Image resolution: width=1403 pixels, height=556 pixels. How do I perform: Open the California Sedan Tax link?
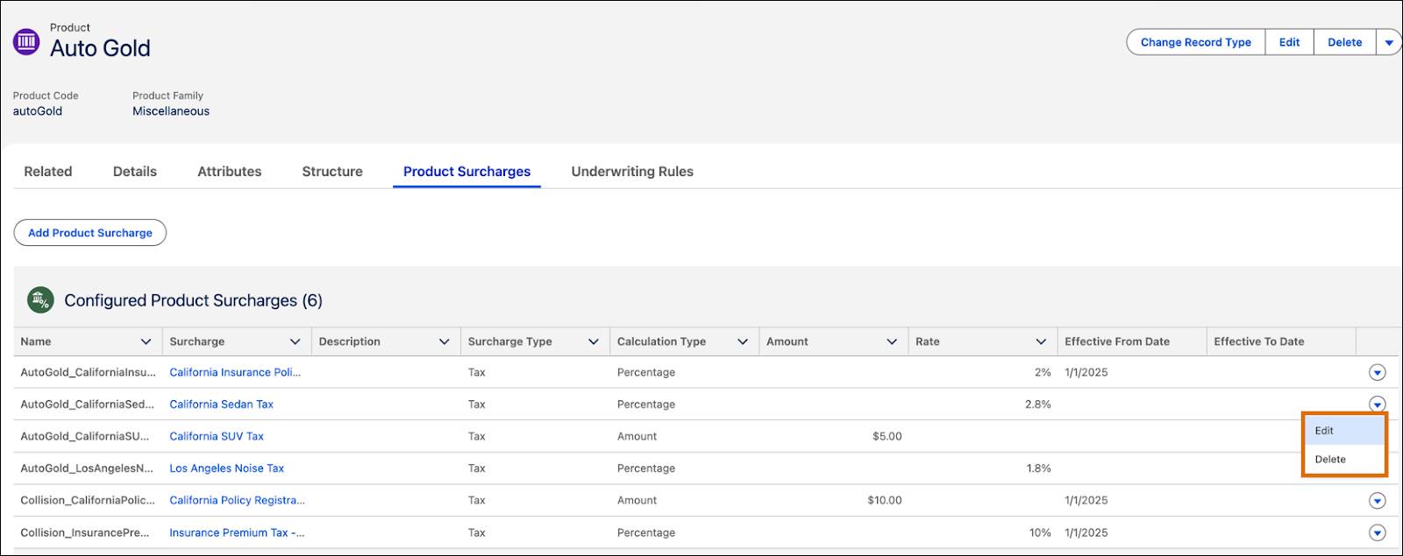[x=222, y=405]
